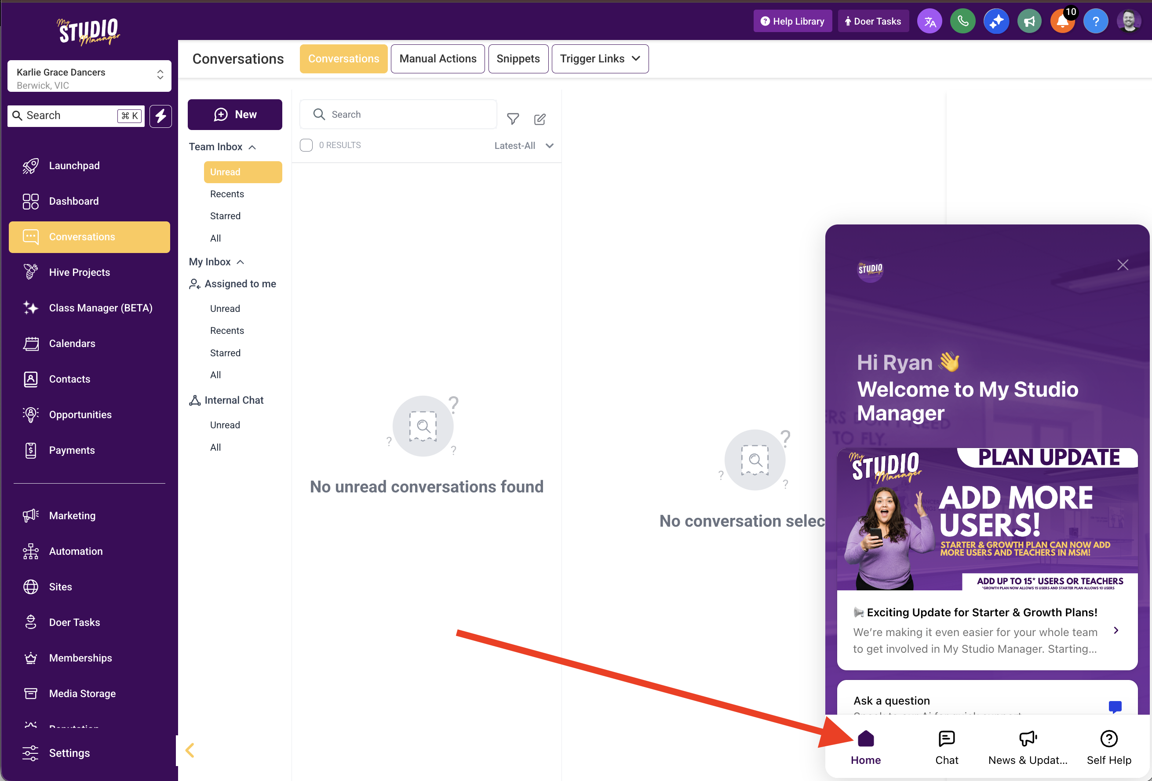Open Opportunities in the sidebar

pyautogui.click(x=89, y=415)
